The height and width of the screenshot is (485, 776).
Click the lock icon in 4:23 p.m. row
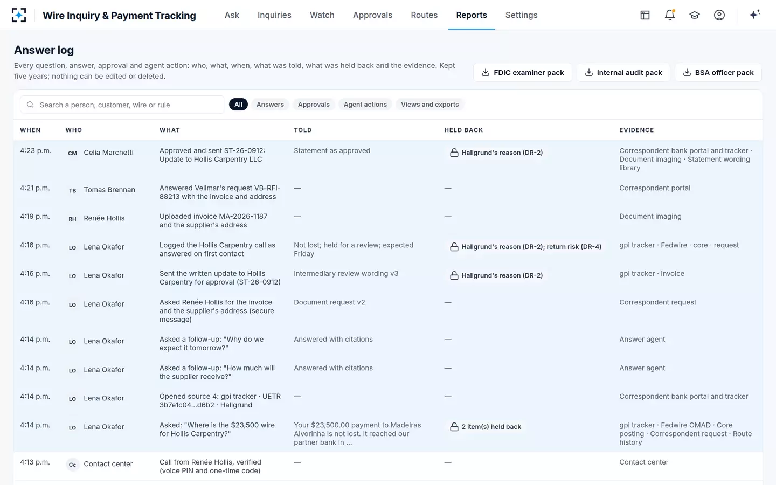pos(454,153)
